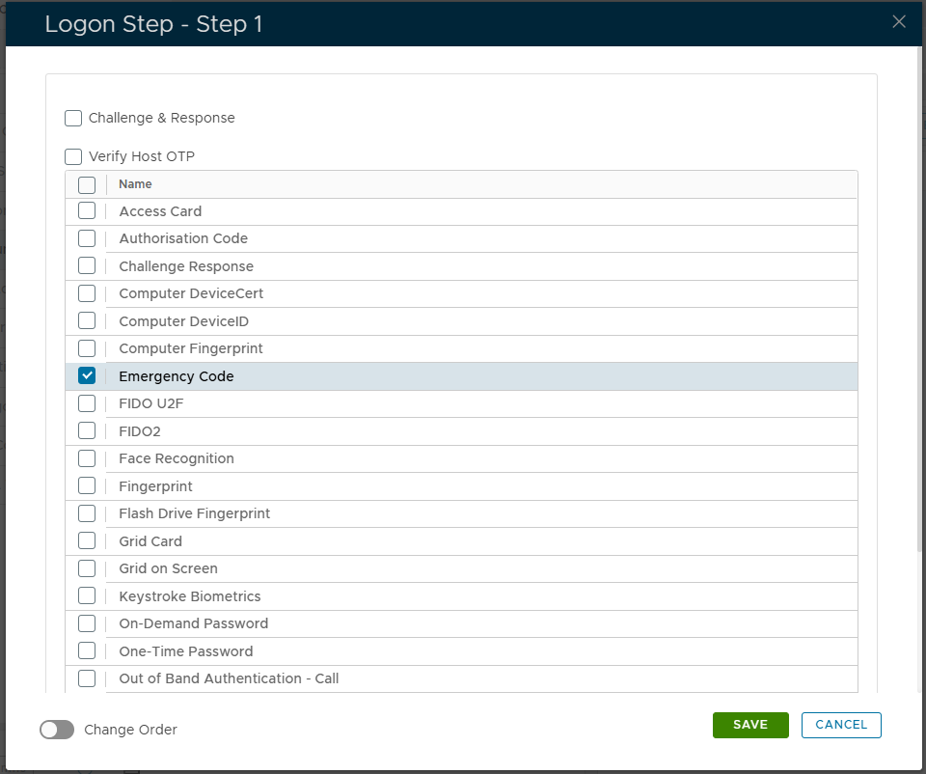Image resolution: width=926 pixels, height=774 pixels.
Task: Check the Face Recognition checkbox
Action: (87, 458)
